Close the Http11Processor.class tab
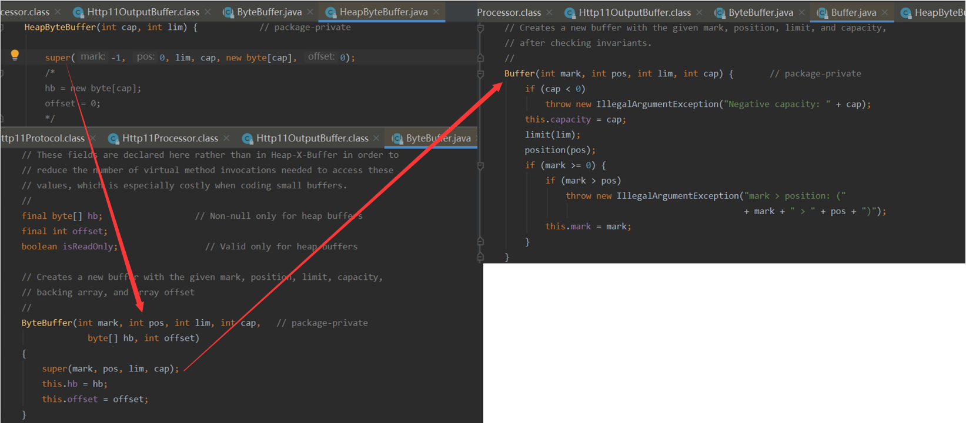The height and width of the screenshot is (423, 966). click(x=226, y=138)
